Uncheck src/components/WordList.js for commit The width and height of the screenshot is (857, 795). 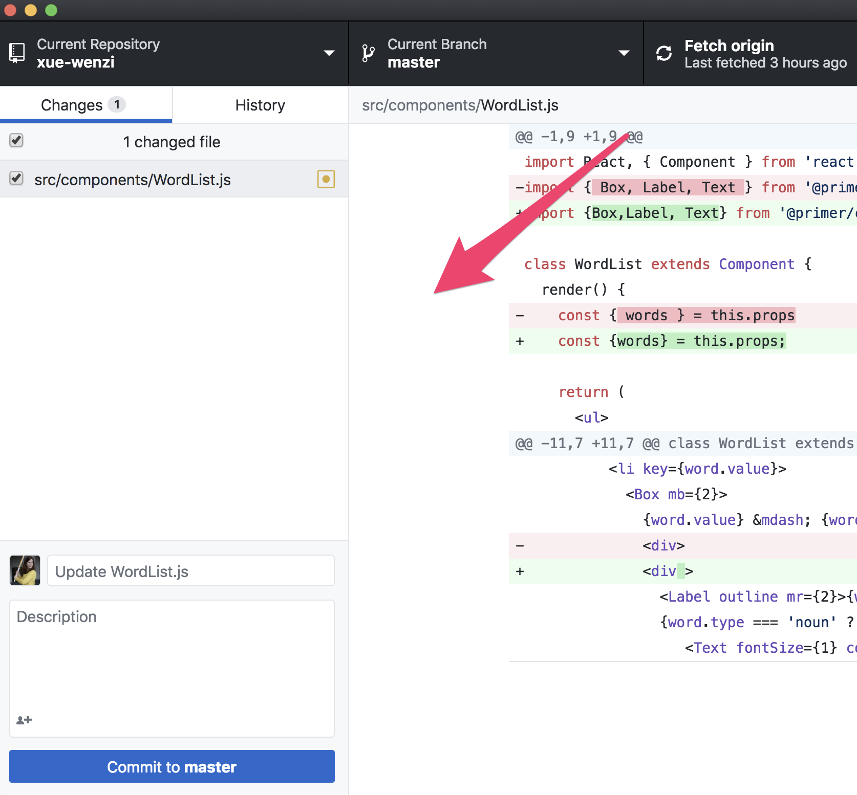click(x=16, y=178)
